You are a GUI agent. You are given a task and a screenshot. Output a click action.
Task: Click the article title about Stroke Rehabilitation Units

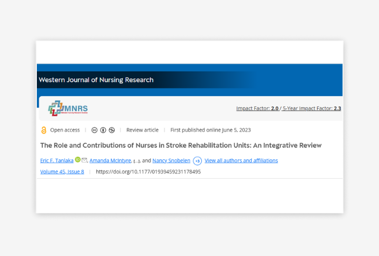[x=181, y=145]
